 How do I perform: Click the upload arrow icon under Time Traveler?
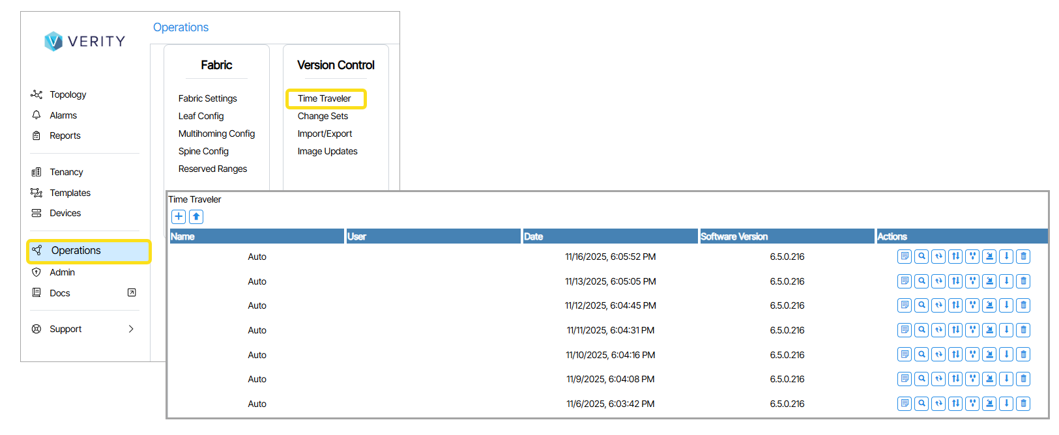point(196,217)
